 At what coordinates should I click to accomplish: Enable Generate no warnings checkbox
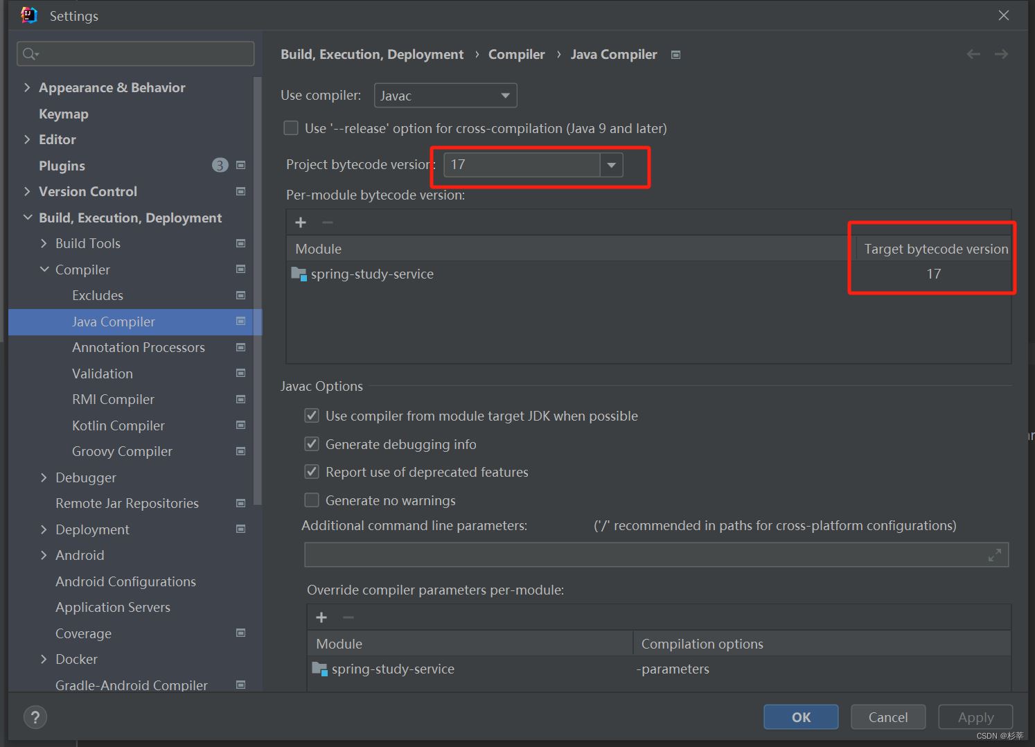click(x=312, y=500)
